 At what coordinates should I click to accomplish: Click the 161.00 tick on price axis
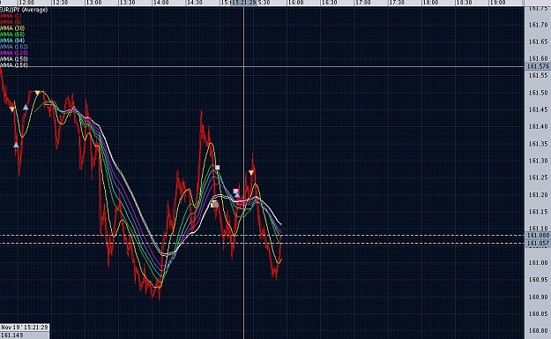(x=538, y=262)
